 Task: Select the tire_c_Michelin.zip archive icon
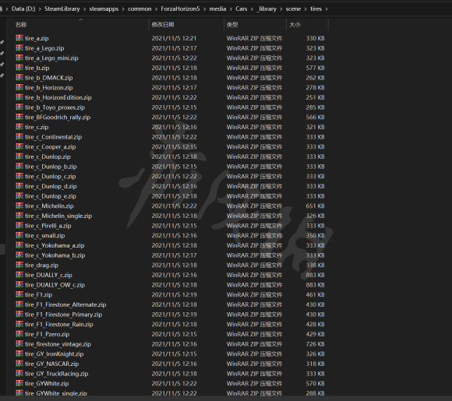(x=19, y=206)
